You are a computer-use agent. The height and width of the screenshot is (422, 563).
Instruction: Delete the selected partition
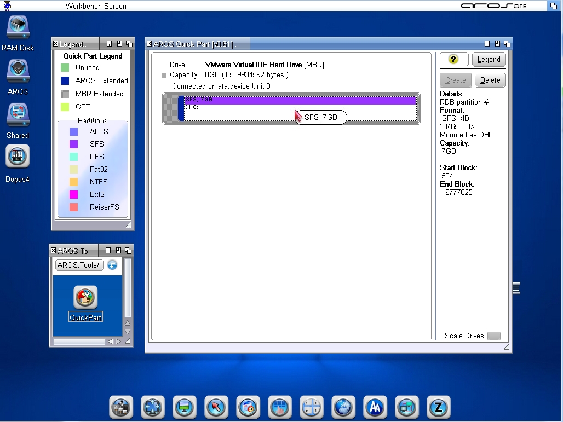[490, 80]
